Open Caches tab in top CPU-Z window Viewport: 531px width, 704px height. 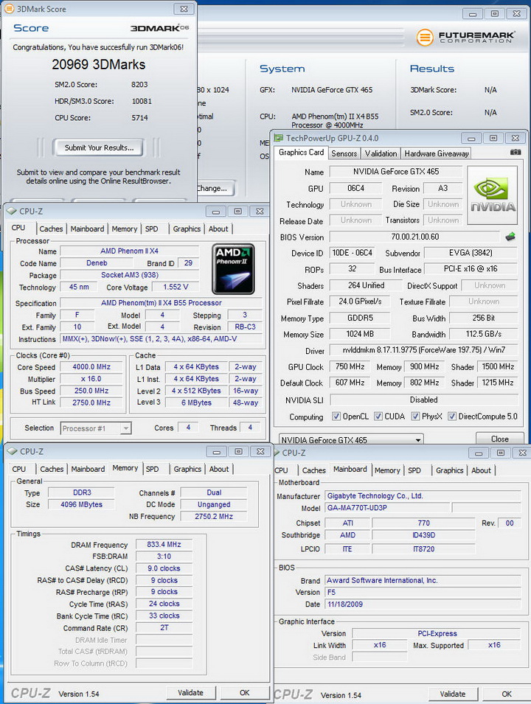51,229
